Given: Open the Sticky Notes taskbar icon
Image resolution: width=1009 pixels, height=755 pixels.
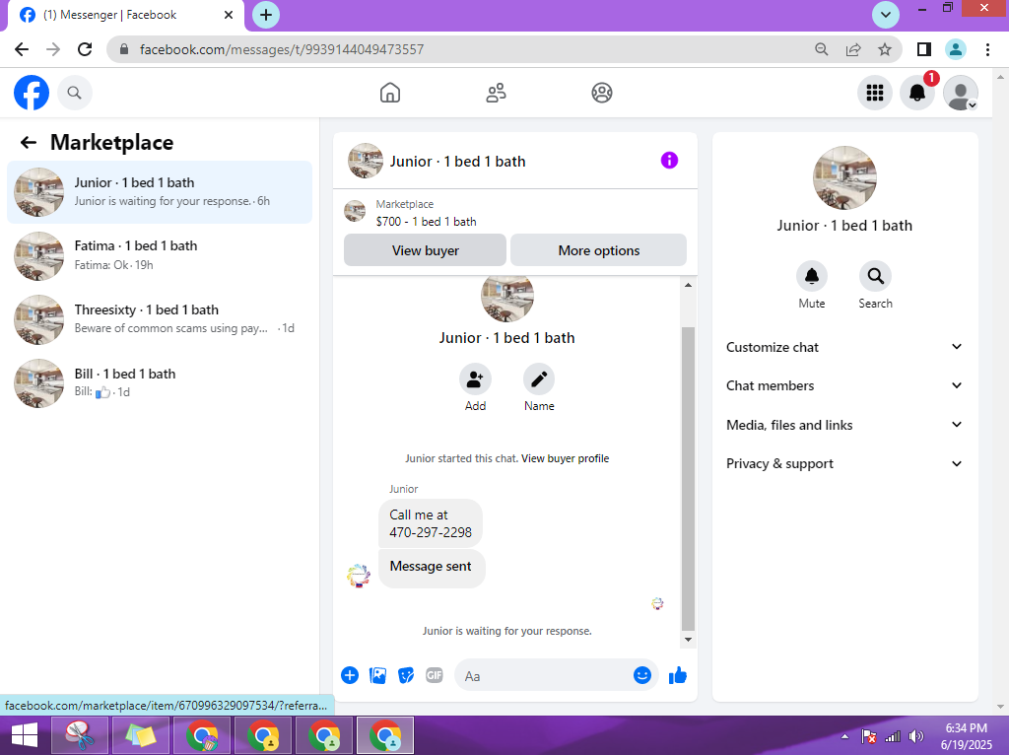Looking at the screenshot, I should pos(141,735).
